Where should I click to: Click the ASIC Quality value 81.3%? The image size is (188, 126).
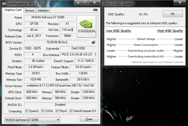click(x=143, y=14)
